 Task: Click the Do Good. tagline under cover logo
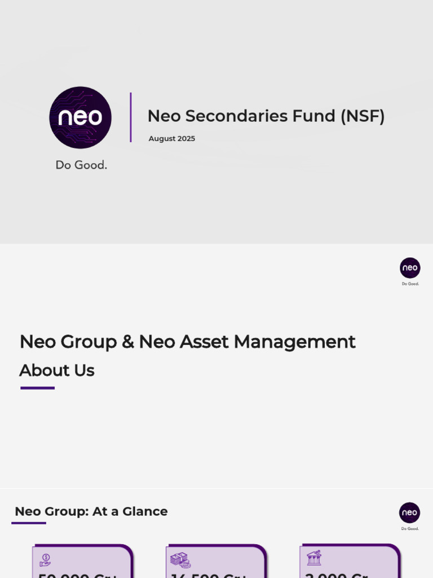point(81,165)
